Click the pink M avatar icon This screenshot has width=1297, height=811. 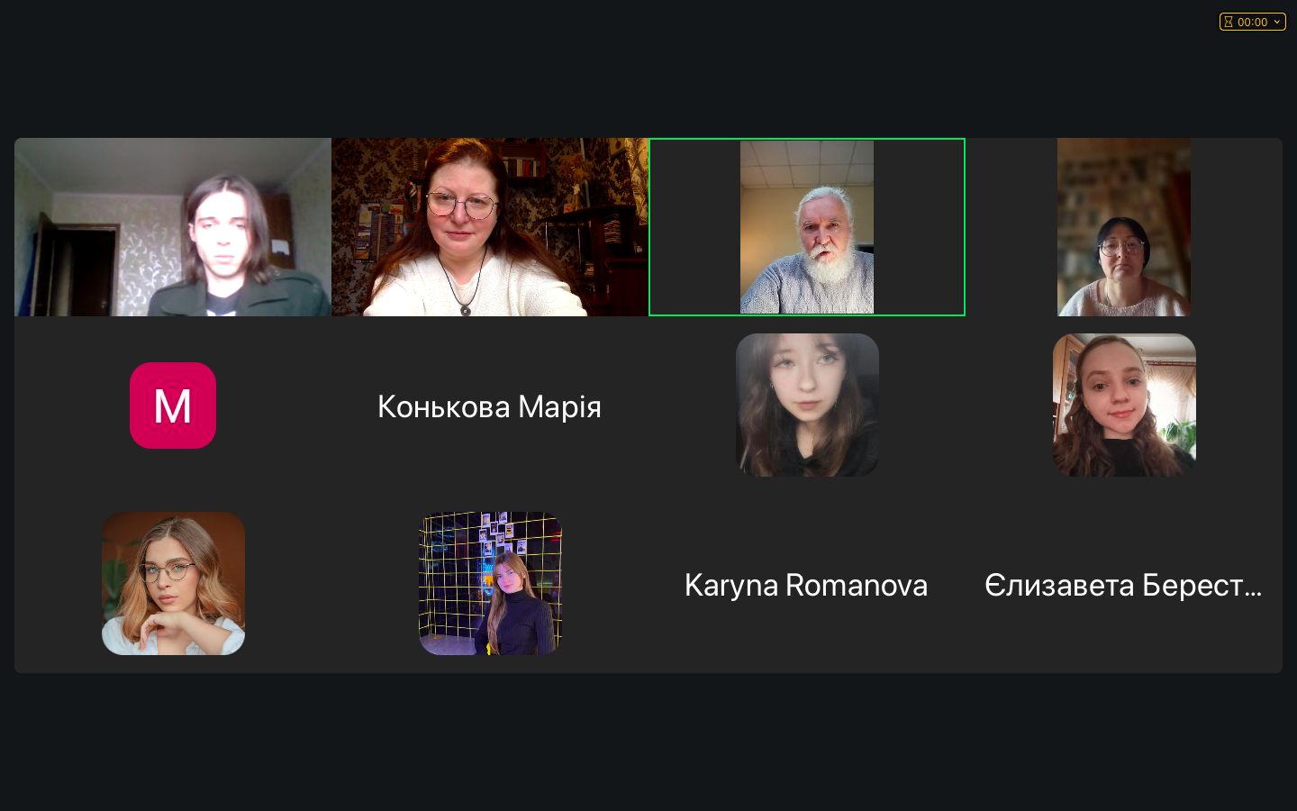click(x=173, y=405)
